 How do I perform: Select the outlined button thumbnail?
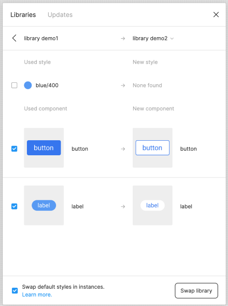pos(152,148)
